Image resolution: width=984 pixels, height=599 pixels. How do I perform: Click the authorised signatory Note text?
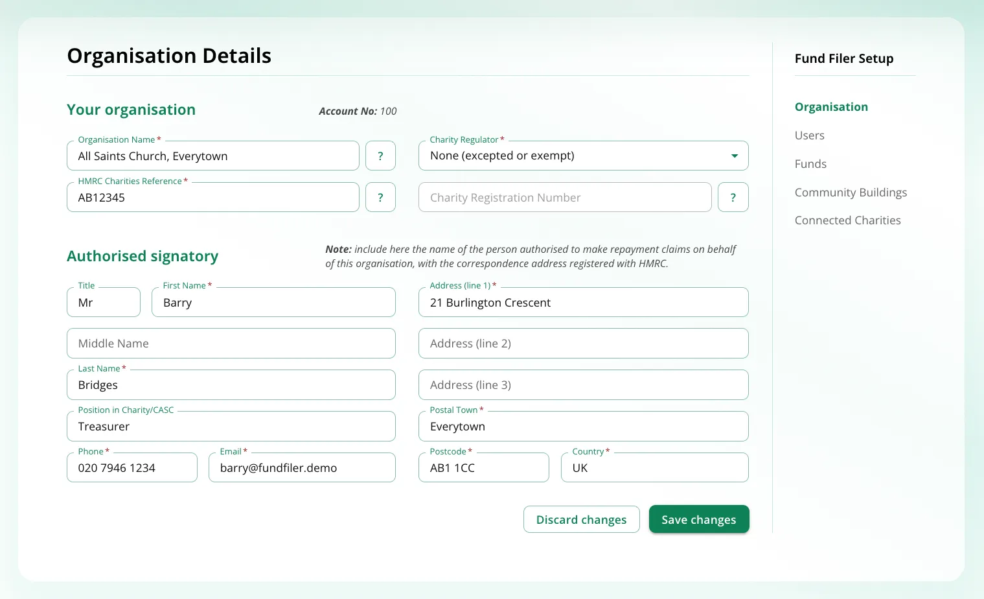point(531,256)
